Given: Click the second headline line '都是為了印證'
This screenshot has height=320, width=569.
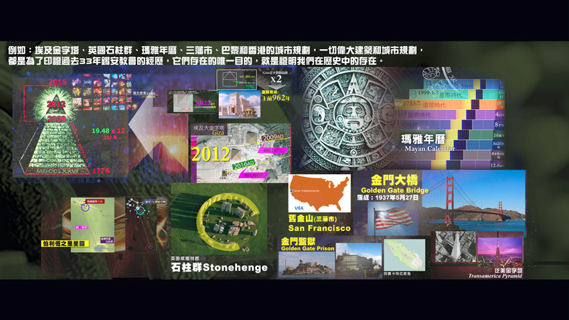Looking at the screenshot, I should (x=196, y=61).
